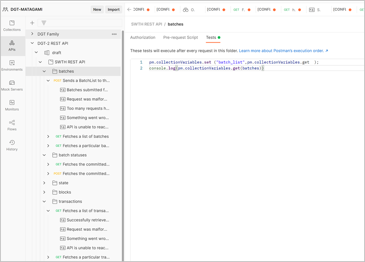
Task: Open Learn more about Postman's execution order link
Action: pos(283,51)
